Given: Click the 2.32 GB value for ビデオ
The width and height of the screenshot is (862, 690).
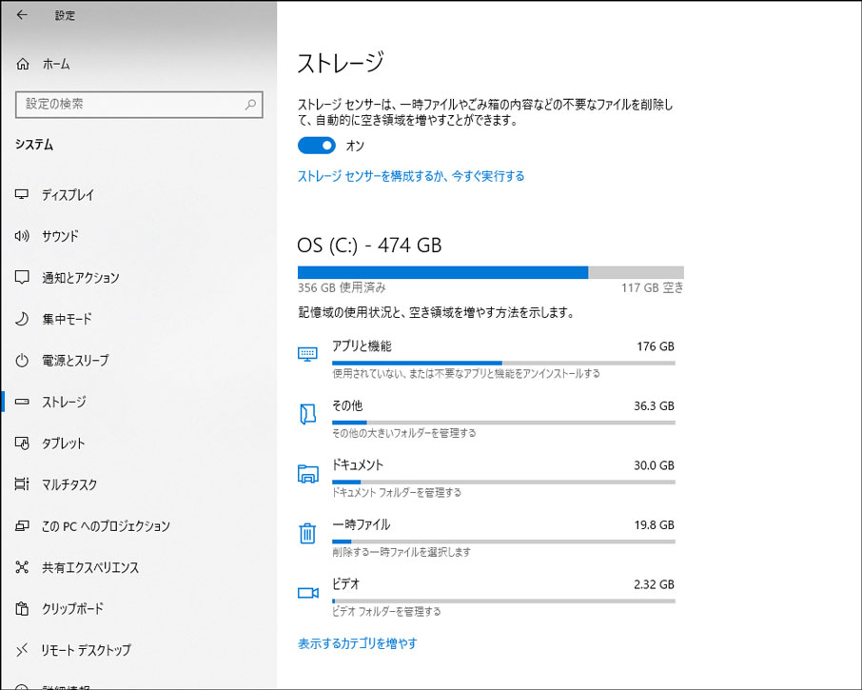Looking at the screenshot, I should (655, 584).
